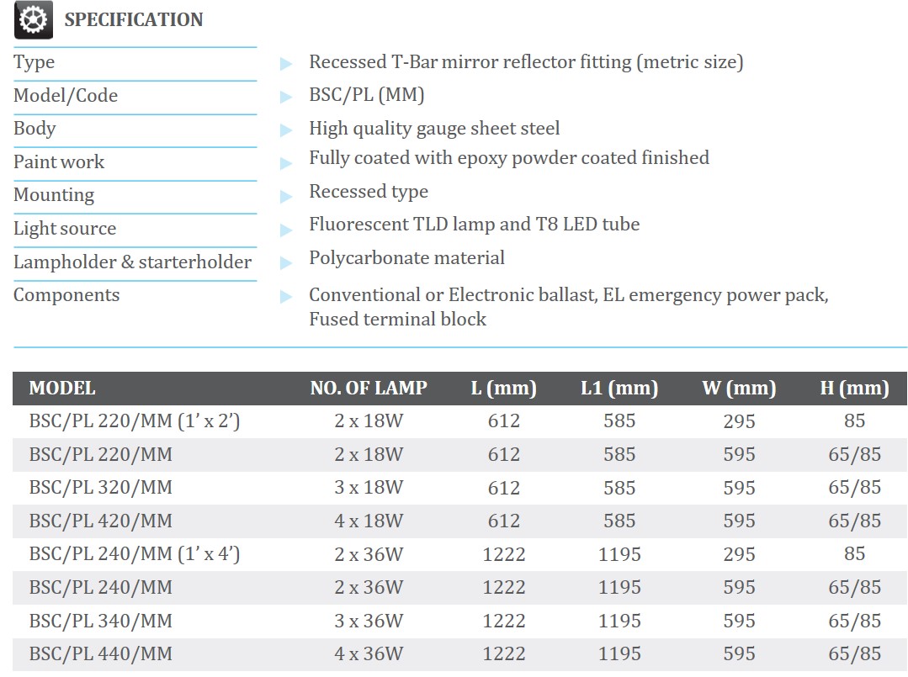Select the BSC/PL 320/MM model row
The image size is (908, 677).
point(459,488)
